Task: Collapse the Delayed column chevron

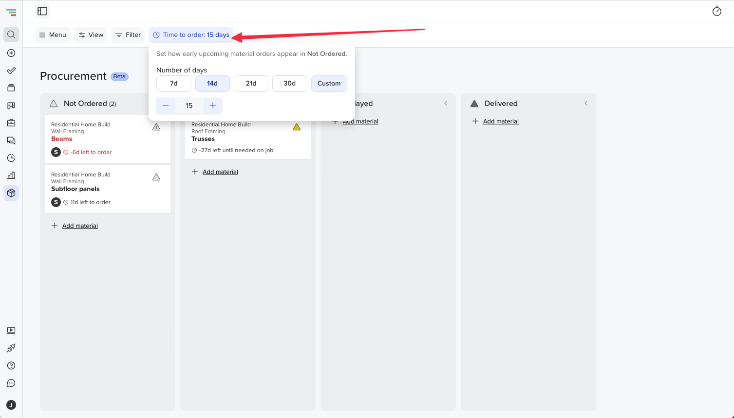Action: point(446,104)
